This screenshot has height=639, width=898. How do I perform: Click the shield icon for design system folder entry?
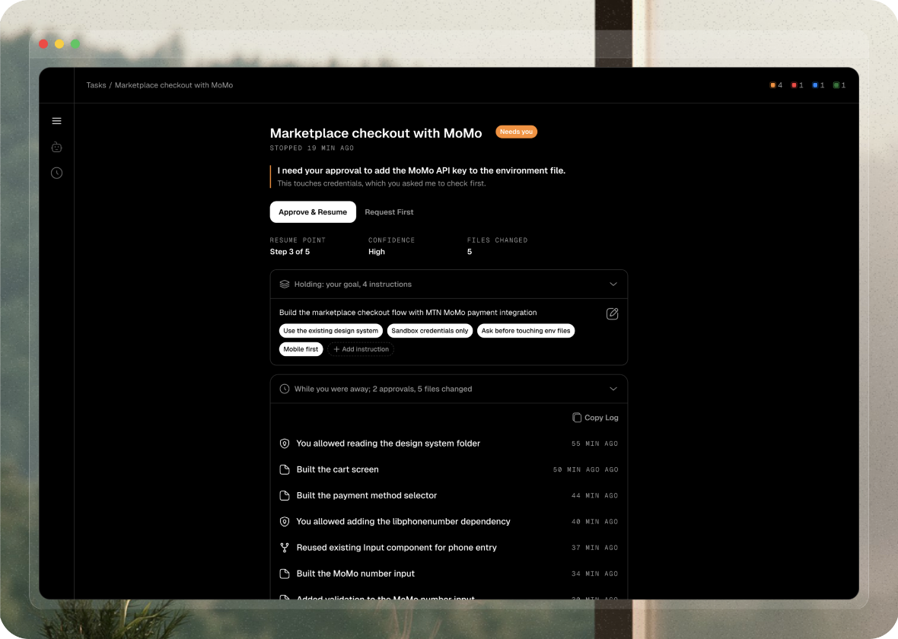point(285,443)
